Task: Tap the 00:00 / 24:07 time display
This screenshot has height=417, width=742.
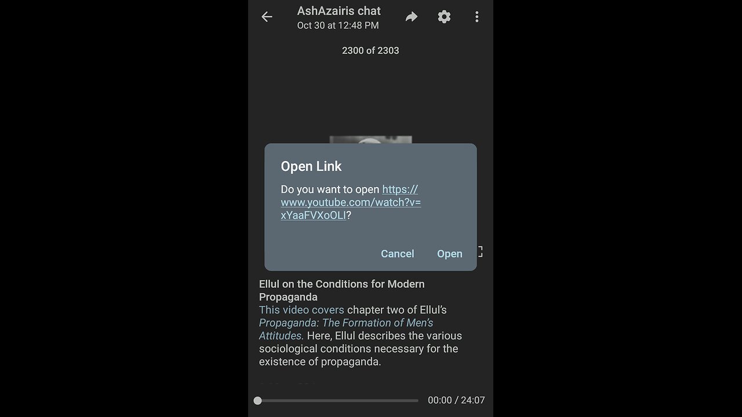Action: [456, 400]
